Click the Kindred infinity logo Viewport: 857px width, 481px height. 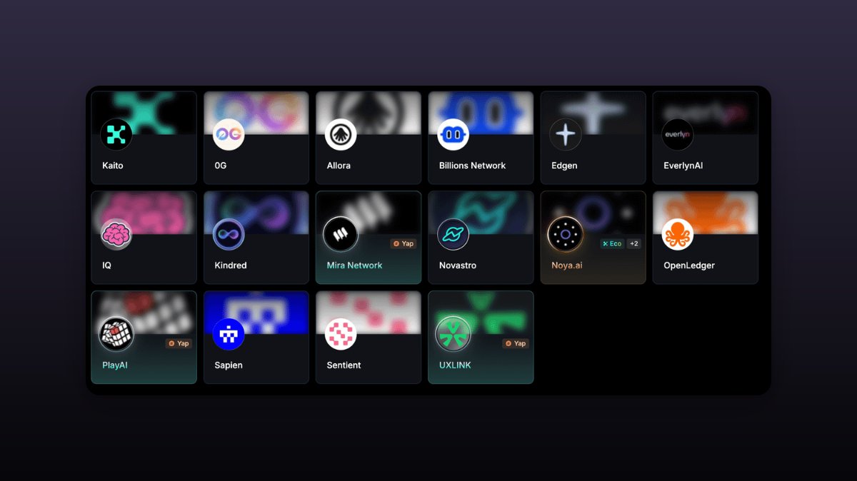(x=229, y=234)
